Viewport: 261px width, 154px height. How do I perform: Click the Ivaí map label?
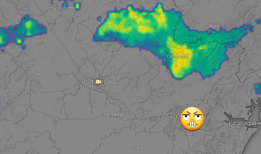[x=38, y=74]
